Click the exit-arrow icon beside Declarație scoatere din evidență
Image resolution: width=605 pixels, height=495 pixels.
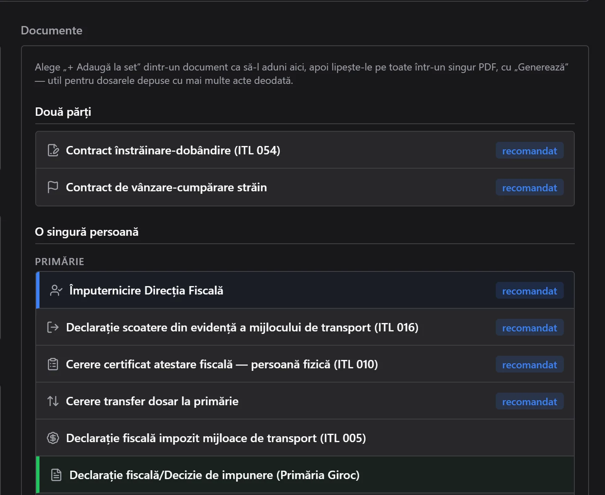coord(53,327)
